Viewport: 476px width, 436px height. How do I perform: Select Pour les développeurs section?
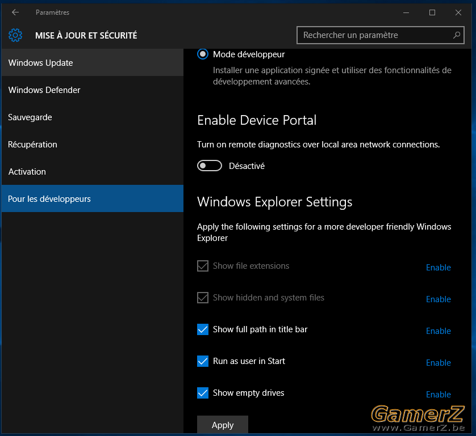click(92, 198)
